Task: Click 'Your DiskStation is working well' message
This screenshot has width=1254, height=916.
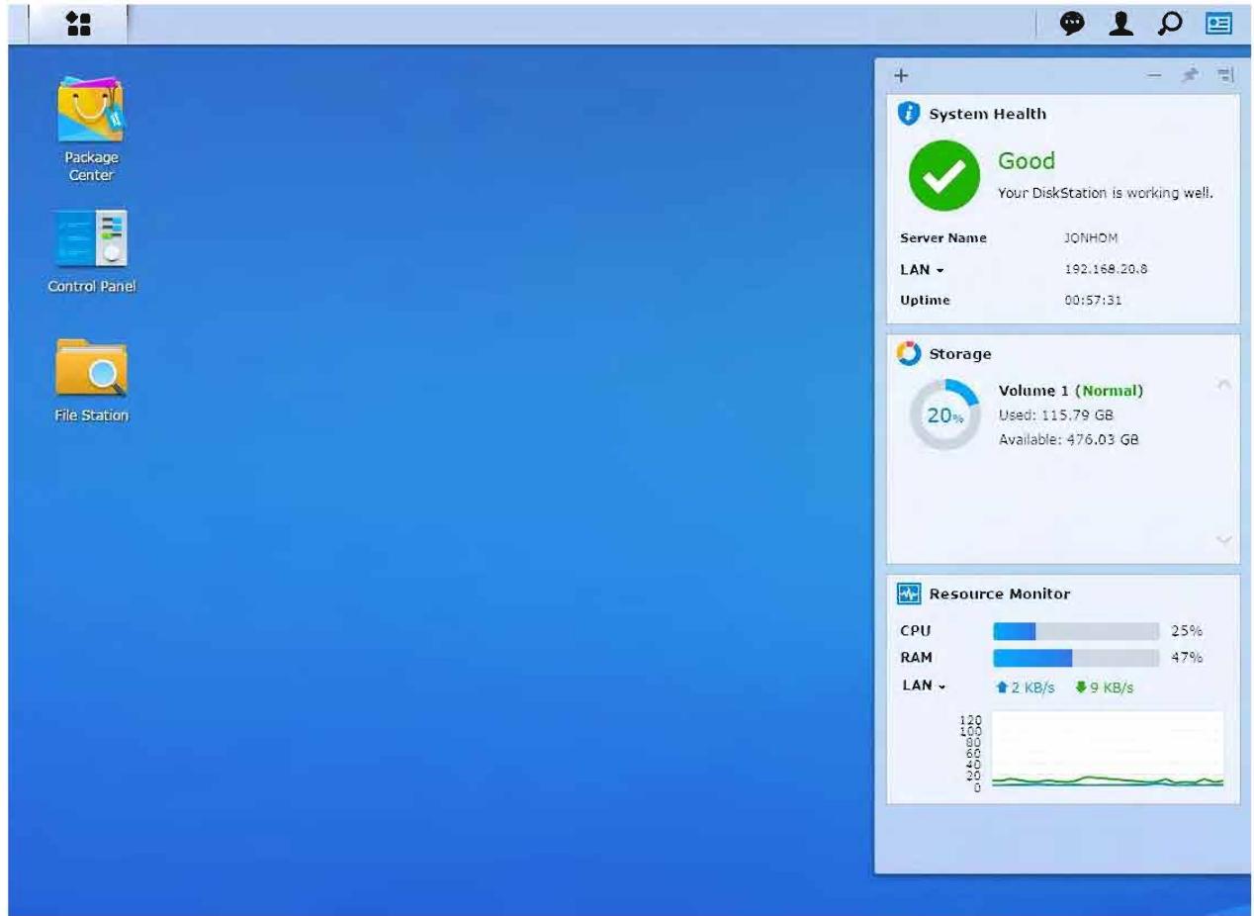Action: pos(1106,194)
